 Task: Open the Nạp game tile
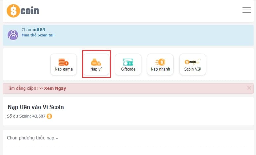(x=64, y=65)
